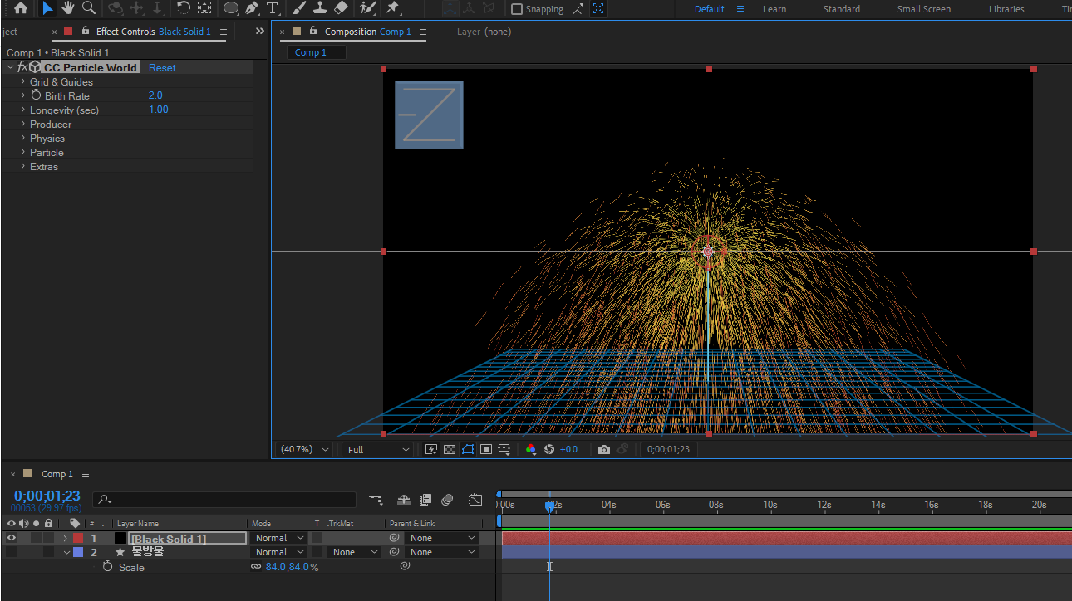Screen dimensions: 1072x601
Task: Select the Zoom magnifier tool
Action: (x=88, y=8)
